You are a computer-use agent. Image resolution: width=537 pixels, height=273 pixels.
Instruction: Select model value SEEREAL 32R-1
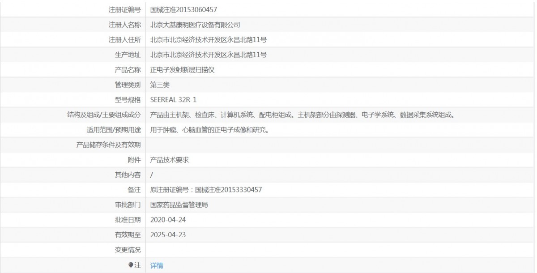point(173,100)
